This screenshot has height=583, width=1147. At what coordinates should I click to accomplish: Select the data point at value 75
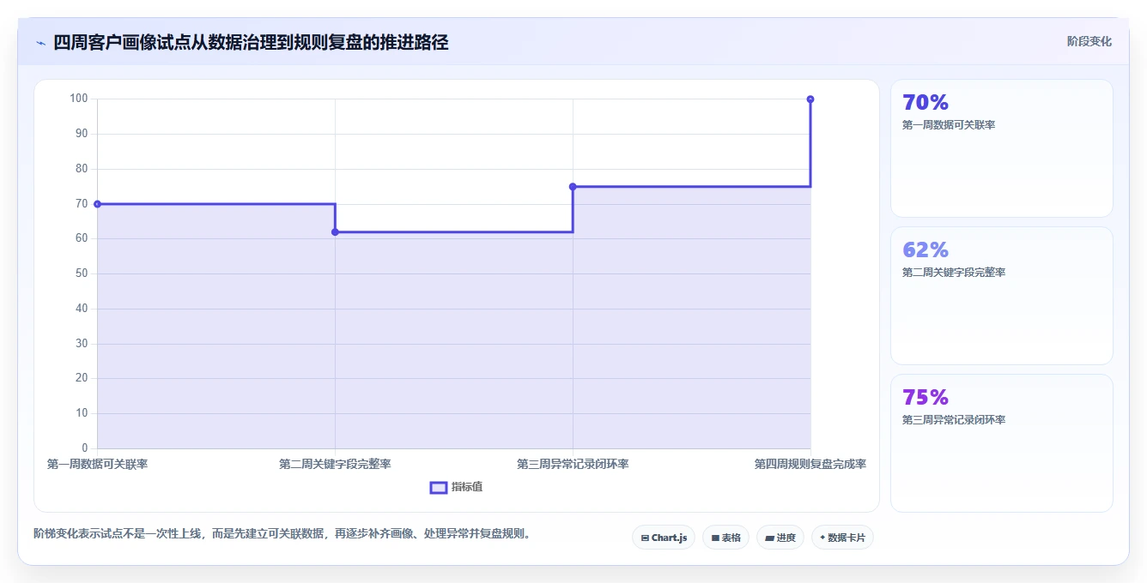pyautogui.click(x=573, y=187)
